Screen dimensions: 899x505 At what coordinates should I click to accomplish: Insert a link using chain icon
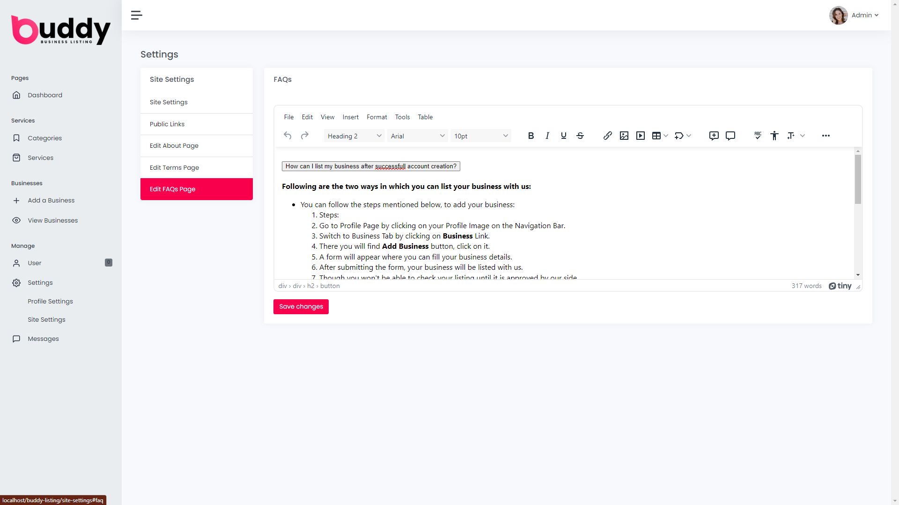[607, 136]
